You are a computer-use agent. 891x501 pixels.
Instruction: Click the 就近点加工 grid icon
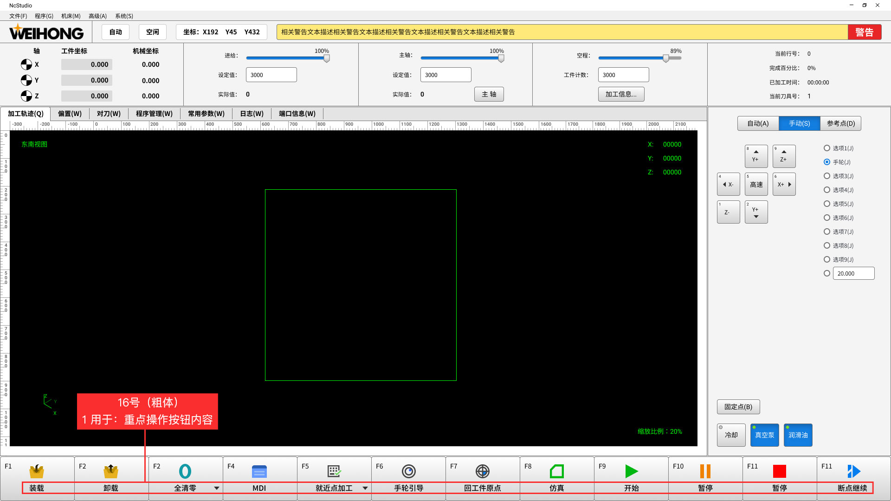[334, 471]
